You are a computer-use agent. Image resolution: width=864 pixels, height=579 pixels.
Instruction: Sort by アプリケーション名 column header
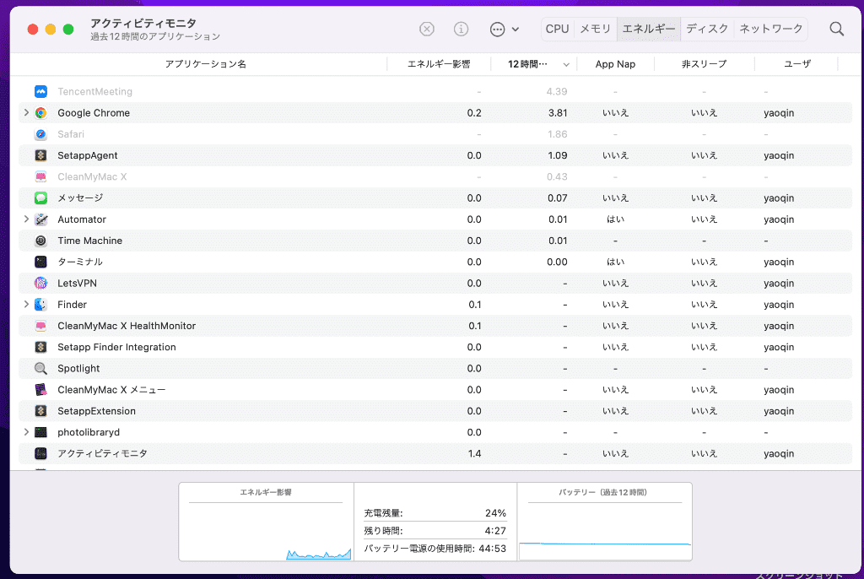point(206,64)
